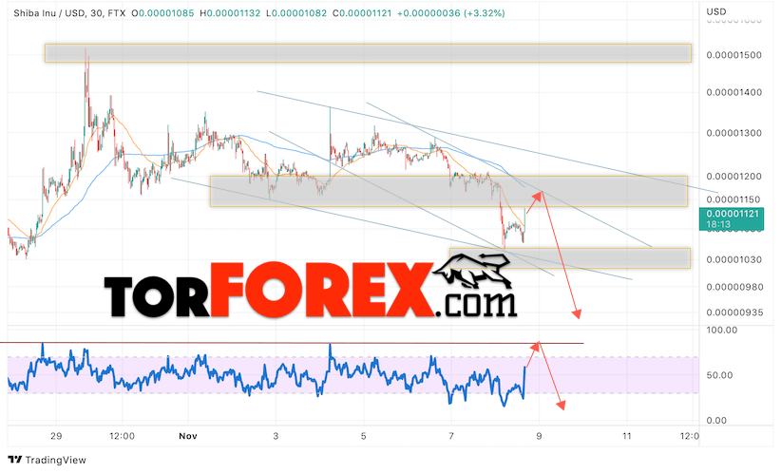The width and height of the screenshot is (781, 473).
Task: Click the 0.00001500 price axis label
Action: (x=733, y=55)
